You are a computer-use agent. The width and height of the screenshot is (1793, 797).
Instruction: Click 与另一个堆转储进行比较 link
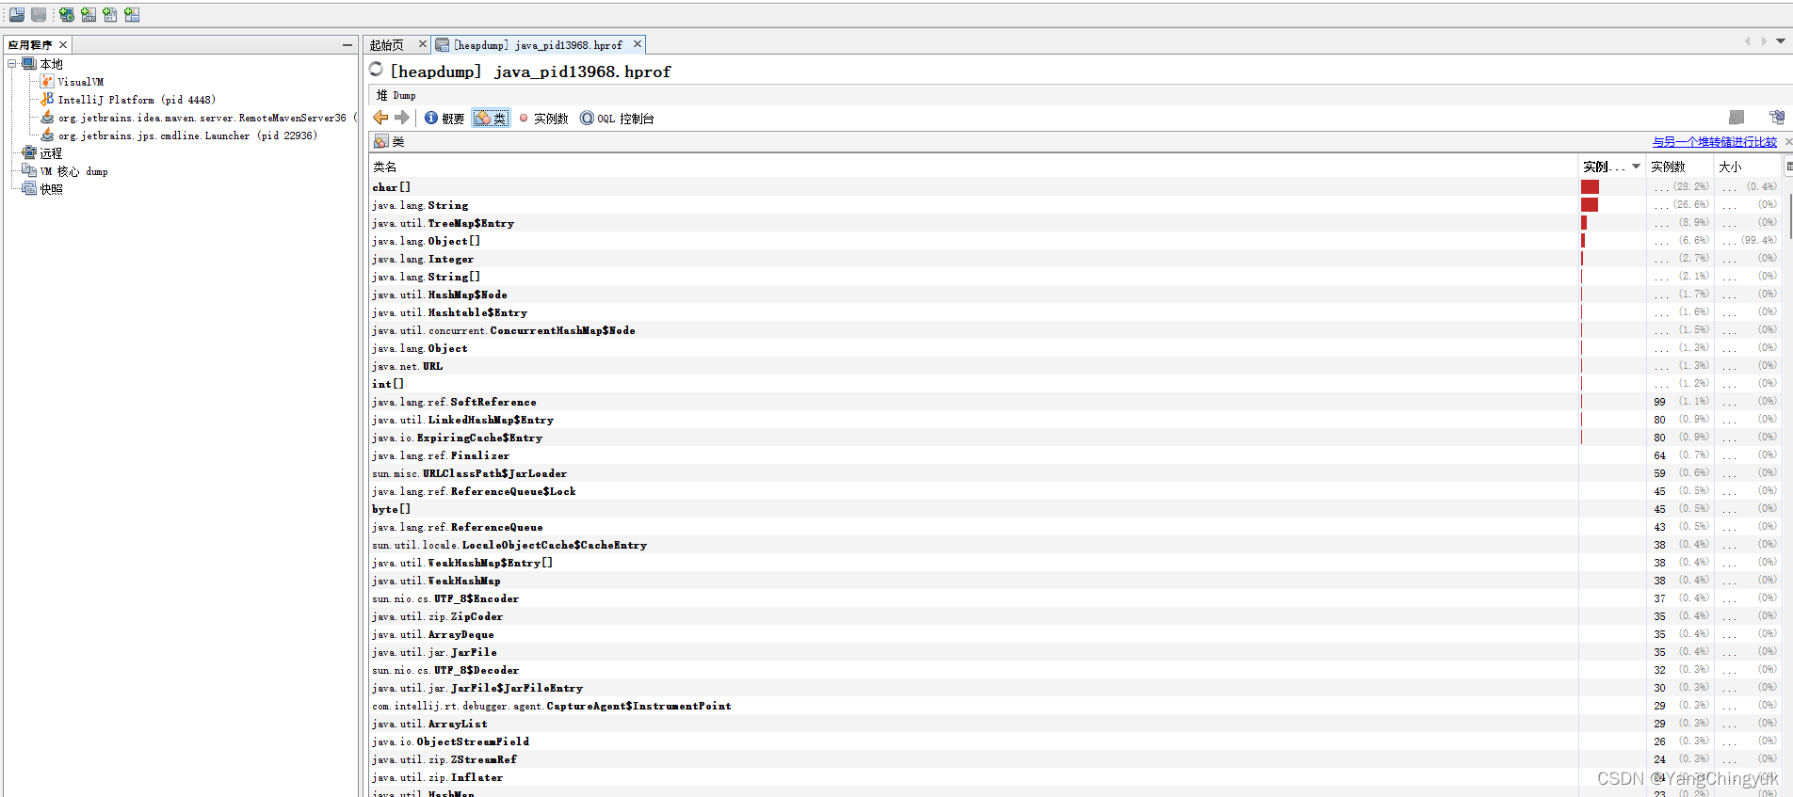pyautogui.click(x=1714, y=142)
